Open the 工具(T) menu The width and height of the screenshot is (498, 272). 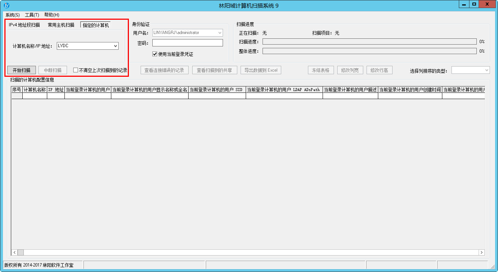(x=32, y=15)
